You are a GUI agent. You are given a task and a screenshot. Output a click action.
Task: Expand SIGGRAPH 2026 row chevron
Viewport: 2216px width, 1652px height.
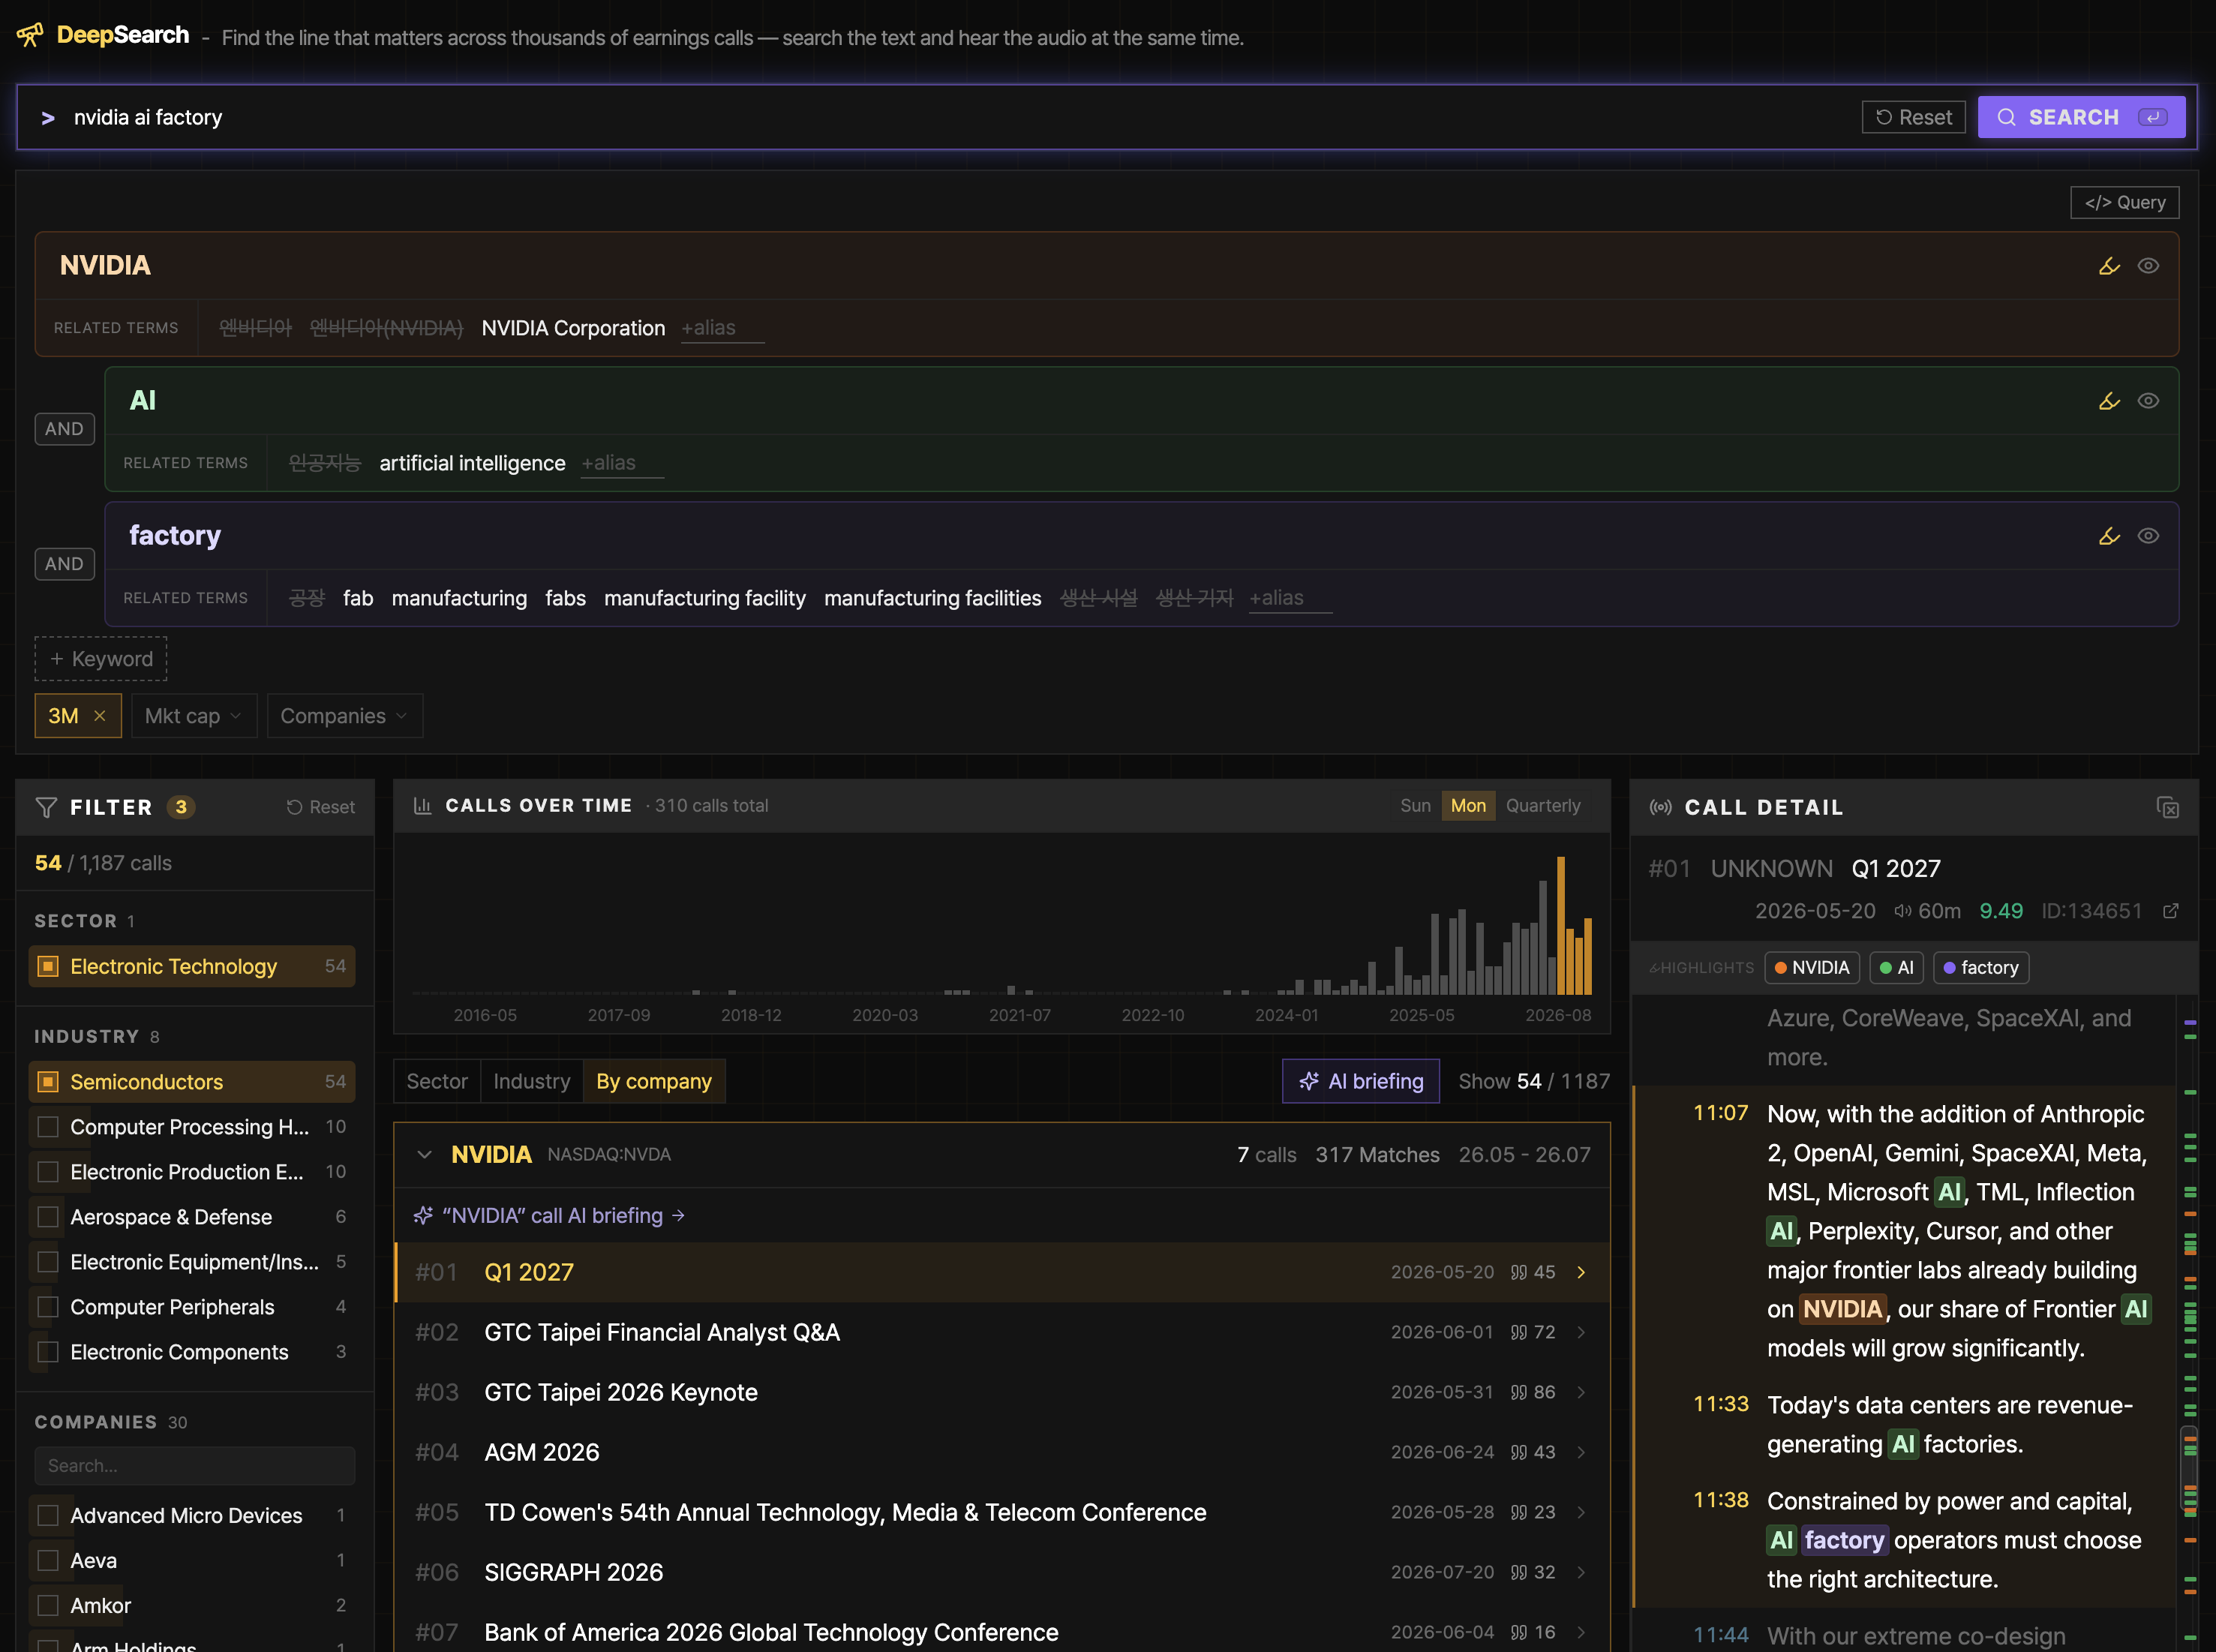click(1581, 1573)
